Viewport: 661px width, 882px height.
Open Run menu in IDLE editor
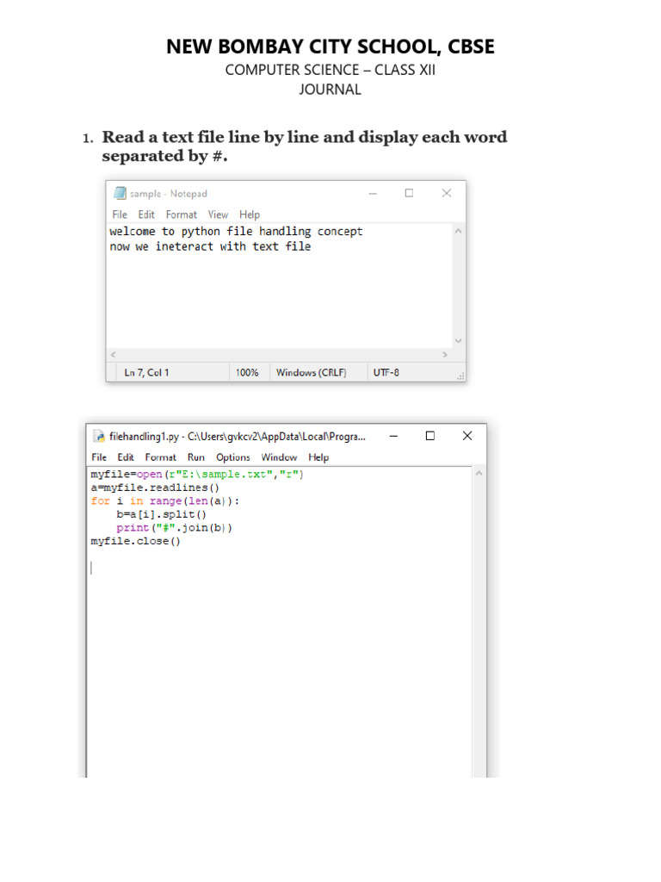[196, 457]
